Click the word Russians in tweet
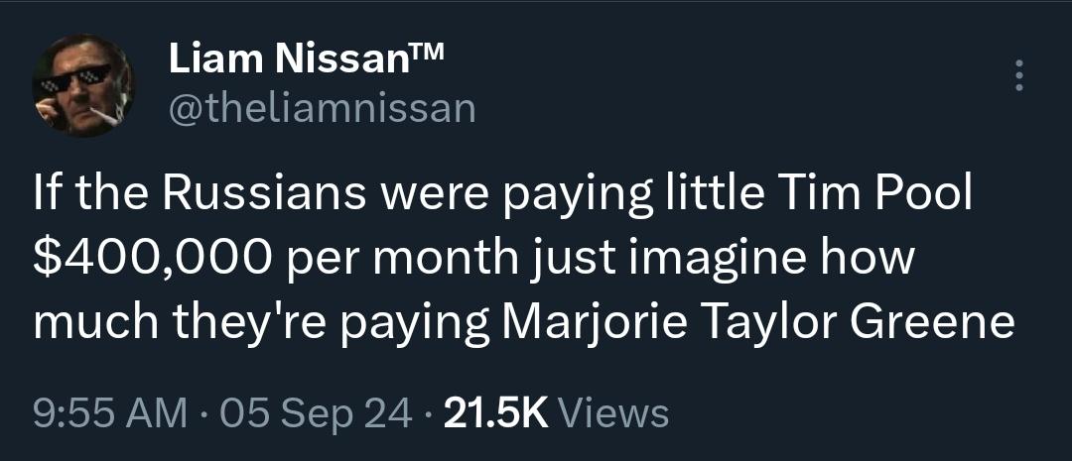The width and height of the screenshot is (1072, 461). click(x=265, y=194)
